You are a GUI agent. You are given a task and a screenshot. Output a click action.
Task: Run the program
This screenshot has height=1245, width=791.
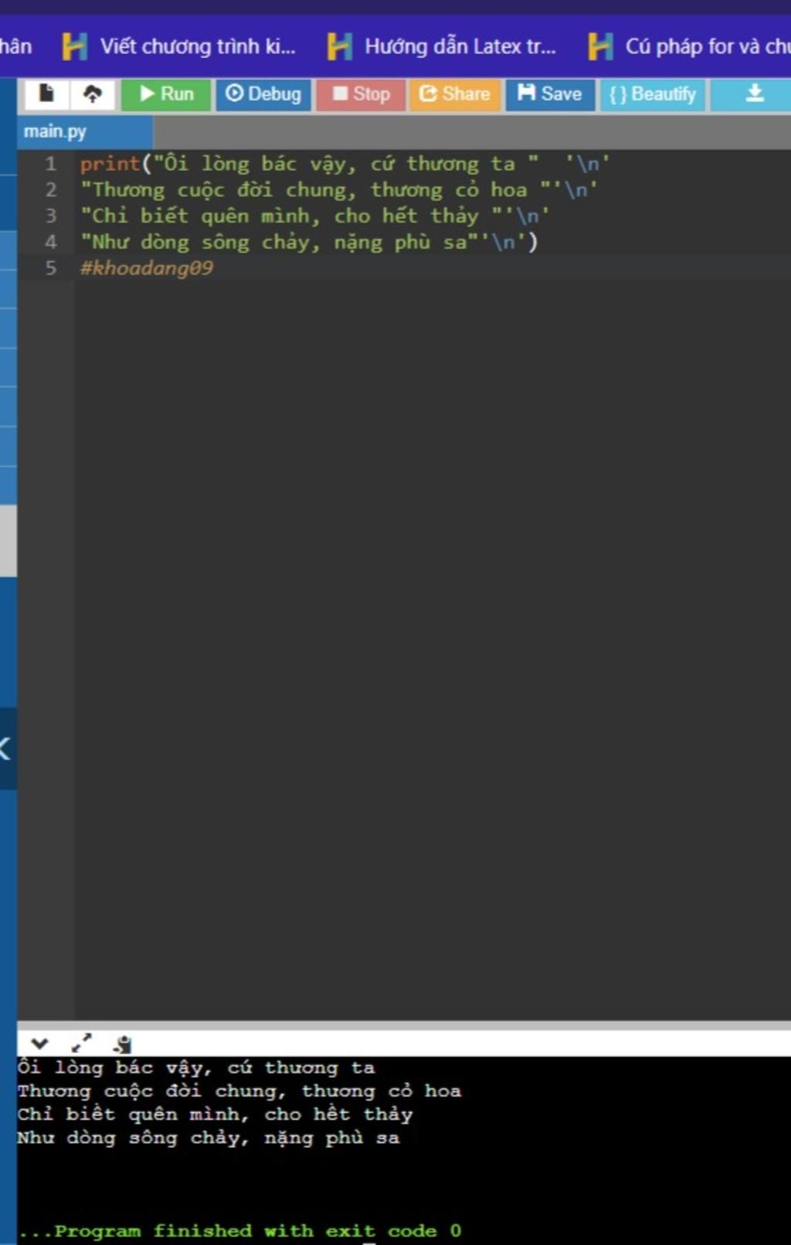[x=166, y=94]
